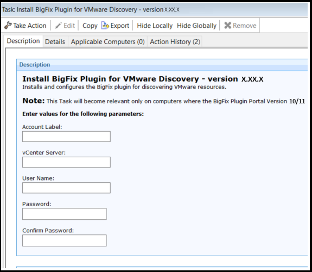Click the task window title text
Viewport: 312px width, 272px height.
click(91, 10)
